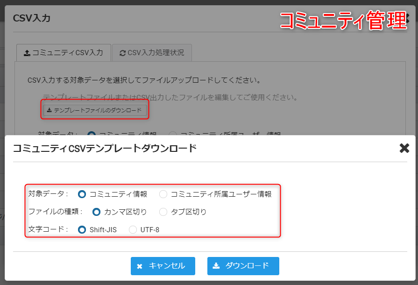This screenshot has width=418, height=285.
Task: Select コミュニティ情報 radio in background CSV入力 panel
Action: 92,134
